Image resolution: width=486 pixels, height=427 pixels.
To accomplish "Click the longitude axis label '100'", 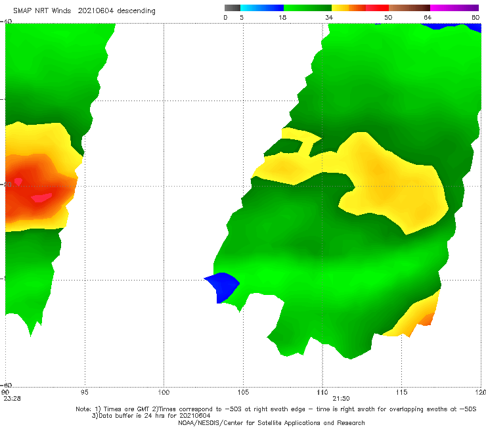I will (x=164, y=393).
